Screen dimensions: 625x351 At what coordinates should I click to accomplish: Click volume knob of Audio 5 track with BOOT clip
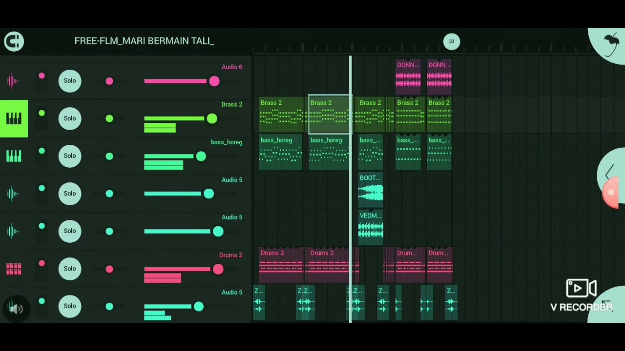click(209, 194)
